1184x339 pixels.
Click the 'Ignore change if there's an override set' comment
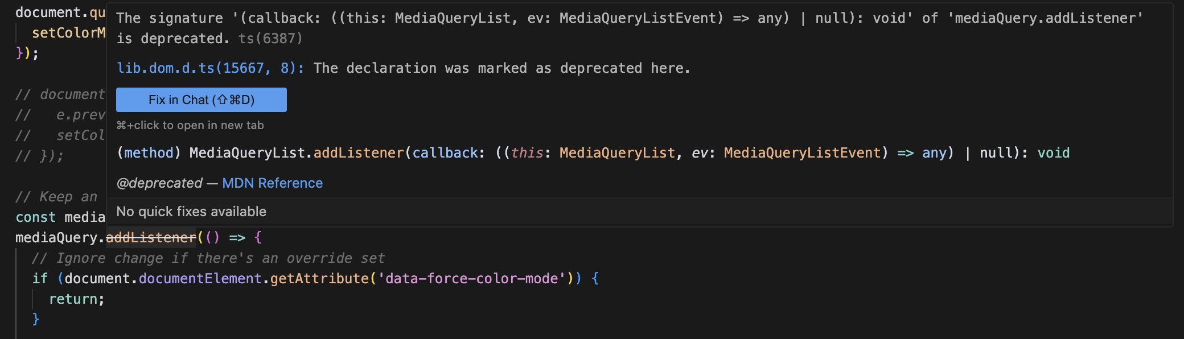[x=208, y=258]
